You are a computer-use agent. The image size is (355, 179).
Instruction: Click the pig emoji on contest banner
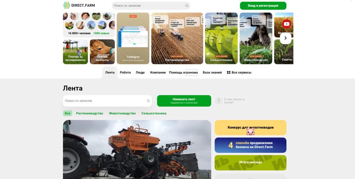click(250, 132)
